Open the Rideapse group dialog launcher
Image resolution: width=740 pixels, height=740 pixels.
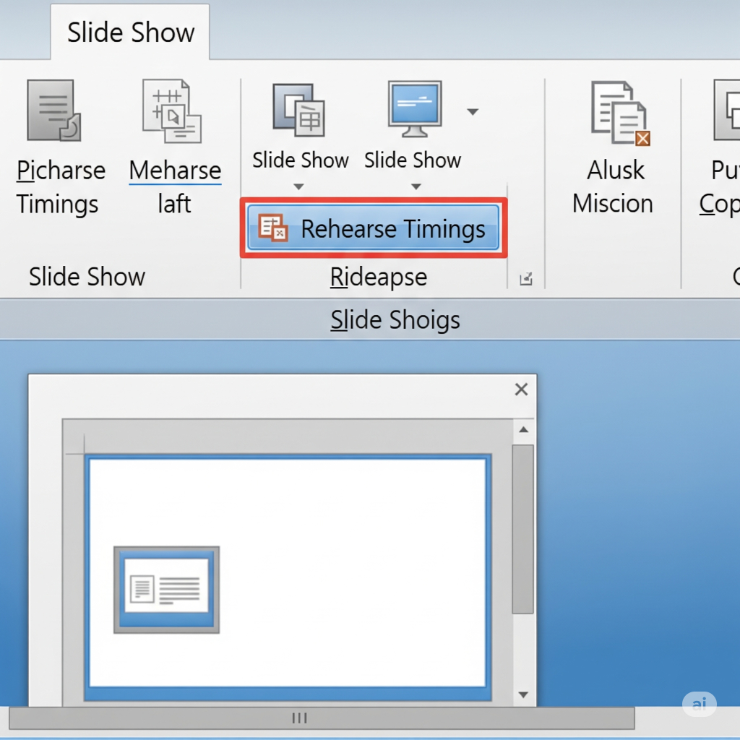tap(525, 278)
